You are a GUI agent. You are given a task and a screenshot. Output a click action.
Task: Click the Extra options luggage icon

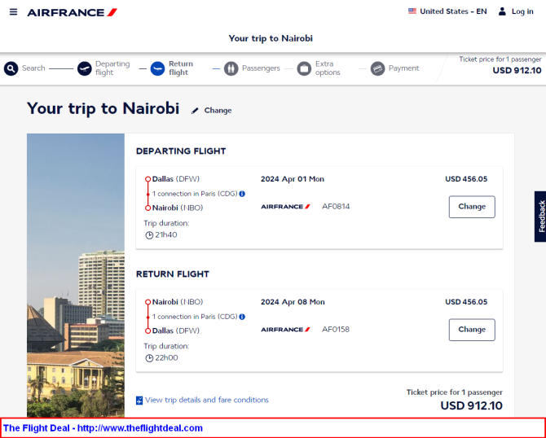(304, 68)
